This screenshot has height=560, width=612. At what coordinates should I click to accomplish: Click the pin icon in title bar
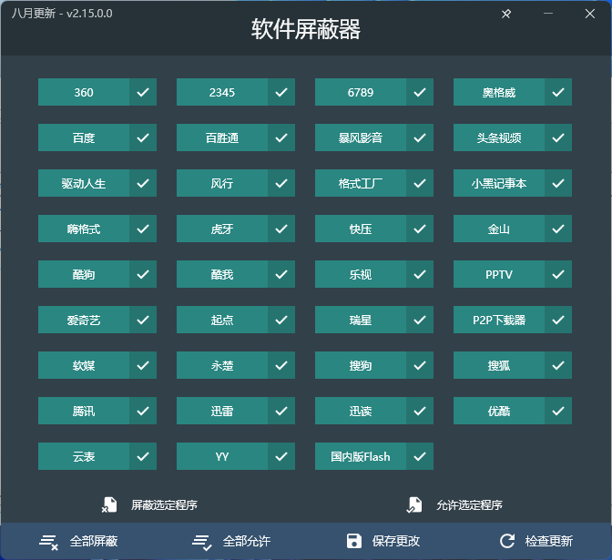tap(506, 14)
